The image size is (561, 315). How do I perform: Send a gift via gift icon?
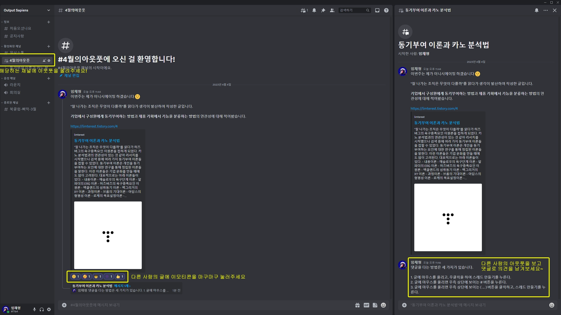(x=357, y=305)
